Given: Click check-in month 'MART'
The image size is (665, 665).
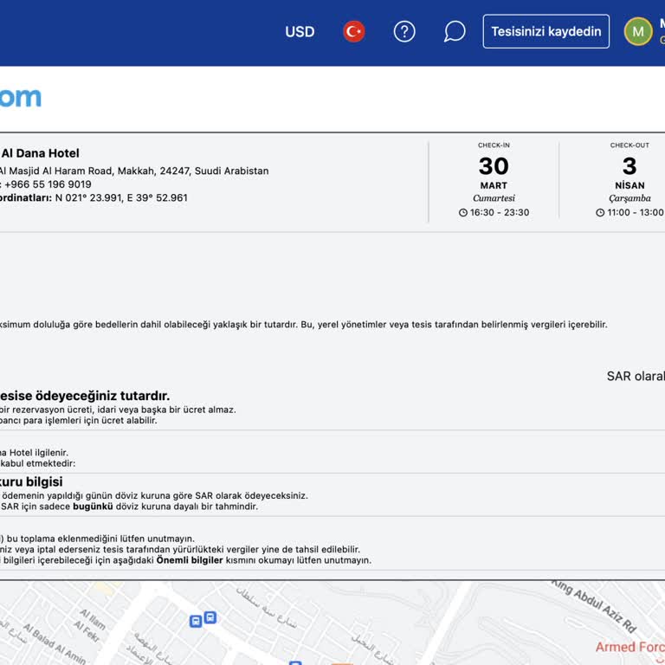Looking at the screenshot, I should click(x=494, y=186).
